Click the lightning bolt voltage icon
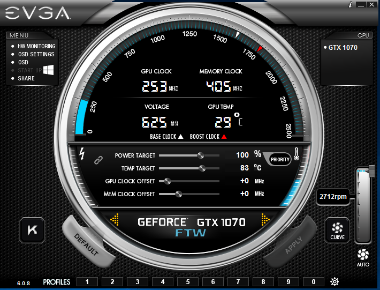This screenshot has height=290, width=380. (x=82, y=154)
